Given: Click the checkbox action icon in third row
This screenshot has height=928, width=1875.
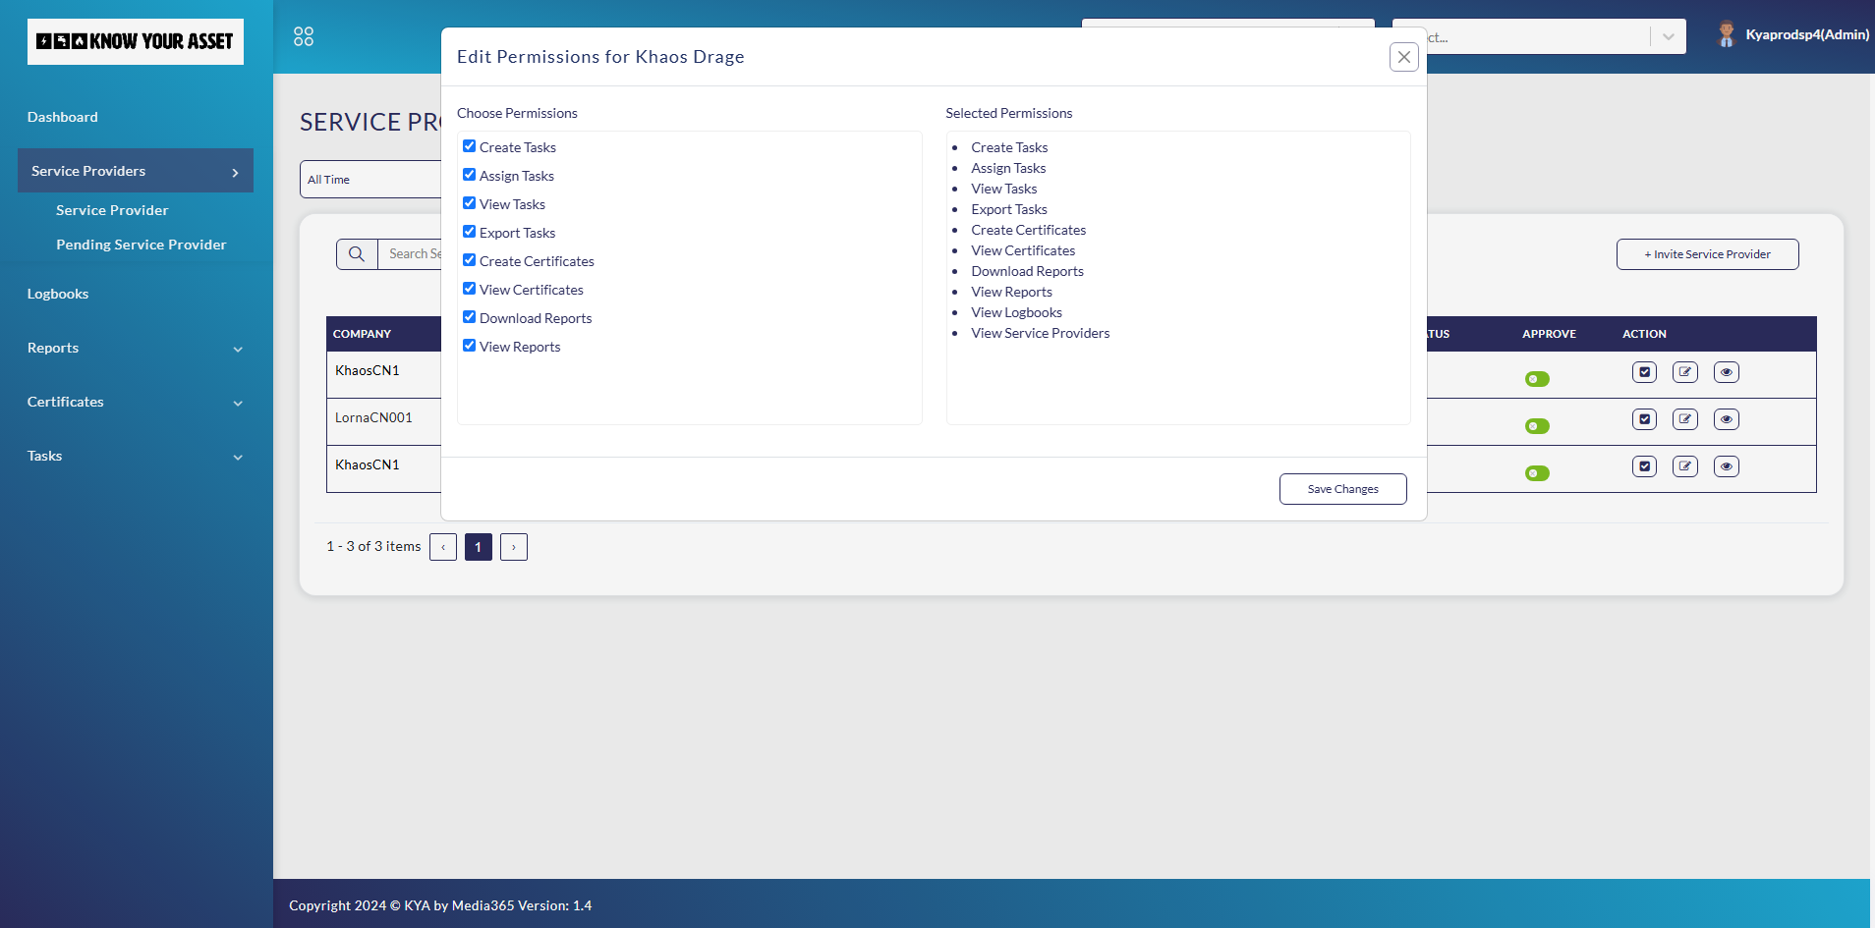Looking at the screenshot, I should [x=1644, y=466].
